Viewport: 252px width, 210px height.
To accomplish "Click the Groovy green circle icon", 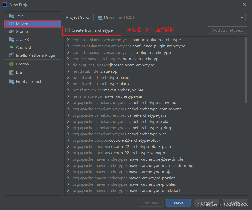I will click(x=11, y=64).
